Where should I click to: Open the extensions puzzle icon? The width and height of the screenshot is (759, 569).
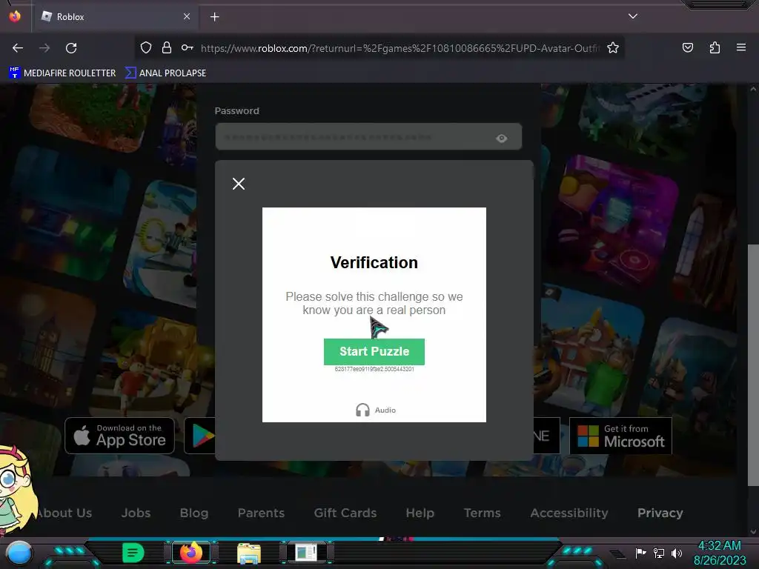coord(715,47)
